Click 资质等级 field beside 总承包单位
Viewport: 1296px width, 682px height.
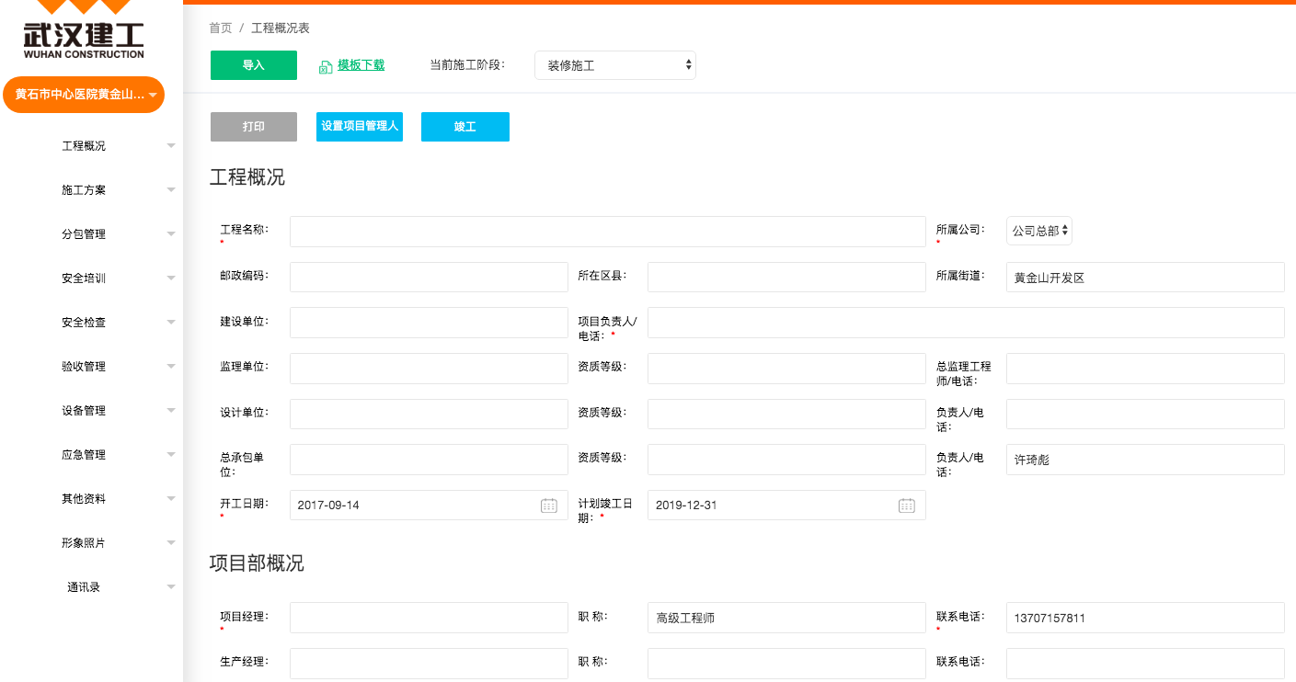click(x=786, y=460)
